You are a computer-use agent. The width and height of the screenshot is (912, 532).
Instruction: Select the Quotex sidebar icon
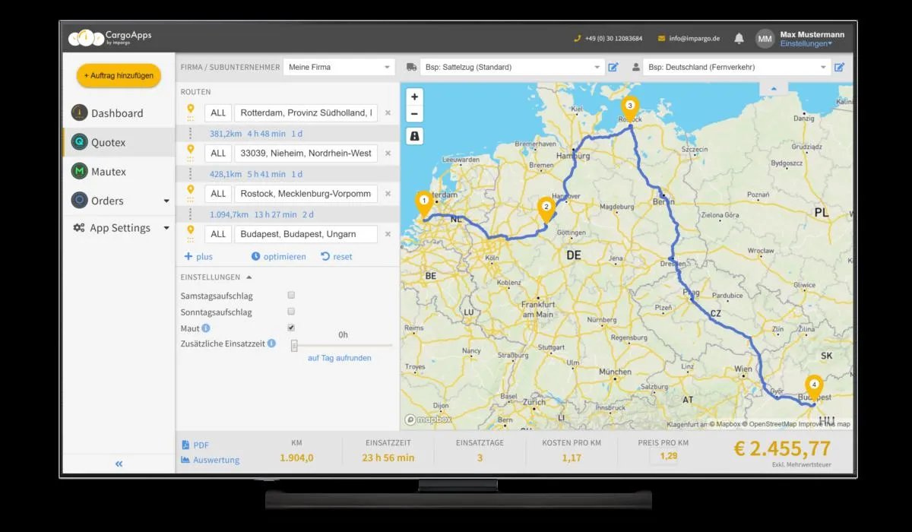tap(81, 142)
